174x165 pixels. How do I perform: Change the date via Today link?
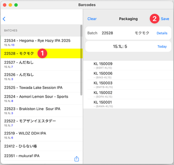coord(162,46)
